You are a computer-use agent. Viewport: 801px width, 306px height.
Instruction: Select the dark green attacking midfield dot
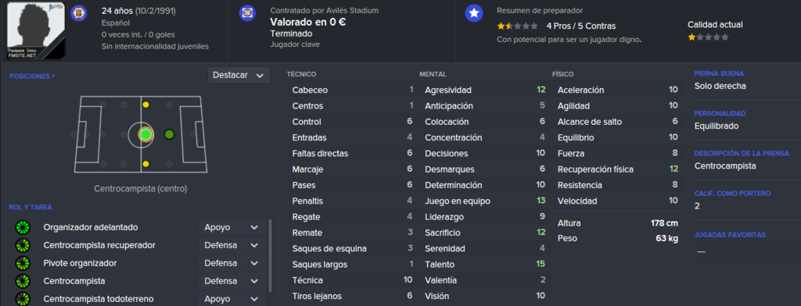tap(169, 134)
